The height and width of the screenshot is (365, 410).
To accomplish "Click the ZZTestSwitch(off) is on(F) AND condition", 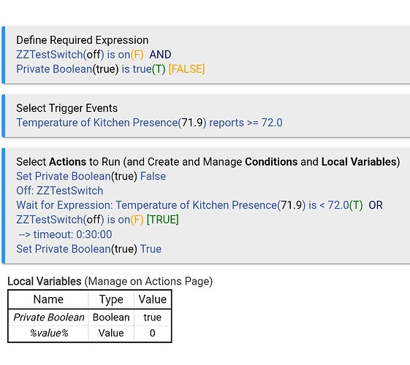I will tap(94, 55).
